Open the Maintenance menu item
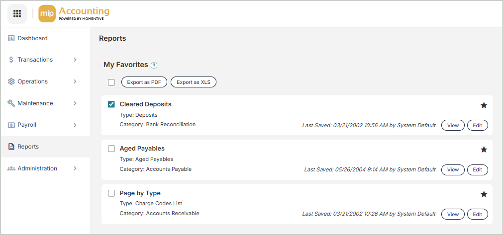503x235 pixels. click(35, 103)
